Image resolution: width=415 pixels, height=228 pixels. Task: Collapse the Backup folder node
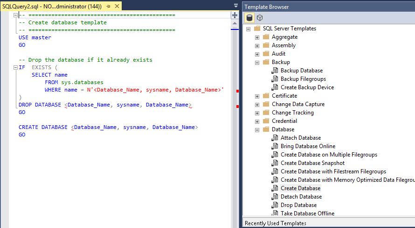pyautogui.click(x=257, y=62)
